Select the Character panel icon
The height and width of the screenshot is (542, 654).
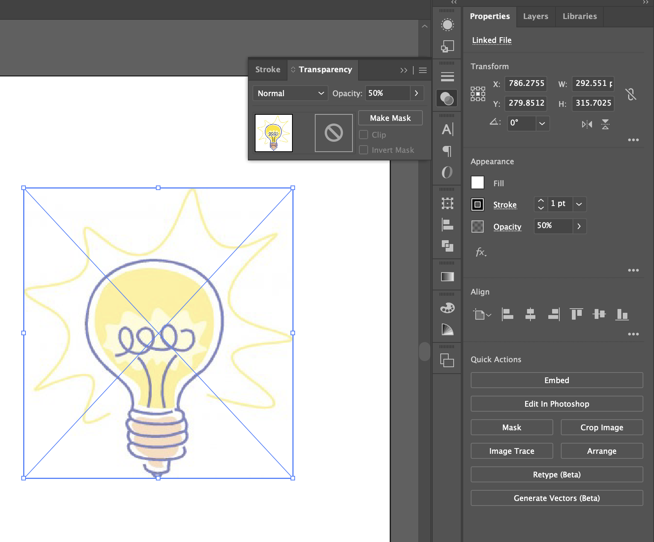point(447,129)
